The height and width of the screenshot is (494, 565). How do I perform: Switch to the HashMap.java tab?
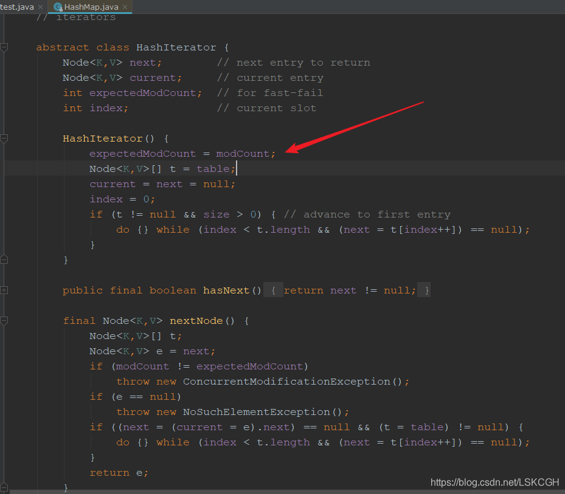click(x=91, y=7)
